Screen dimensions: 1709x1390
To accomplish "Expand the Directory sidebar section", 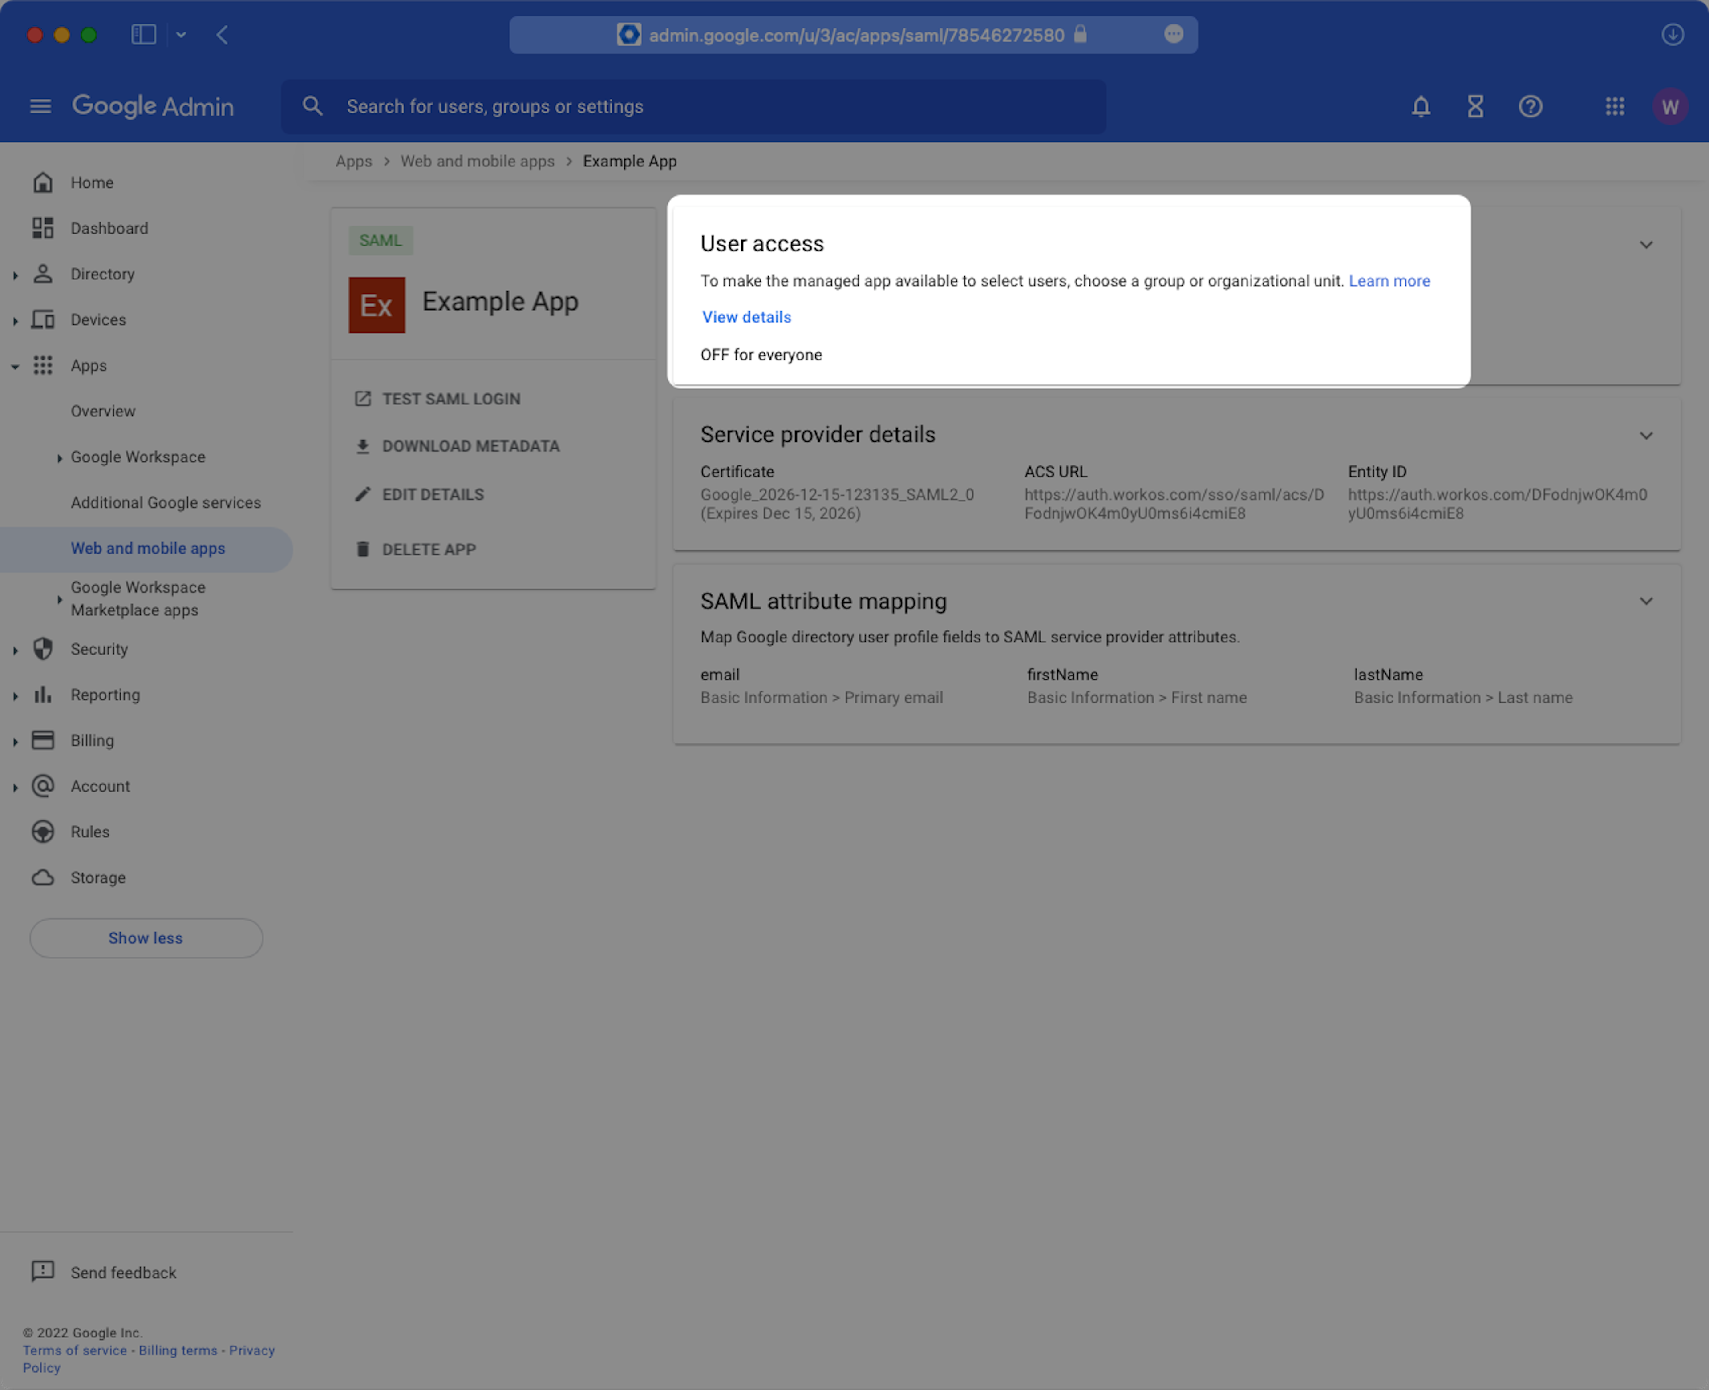I will click(15, 275).
